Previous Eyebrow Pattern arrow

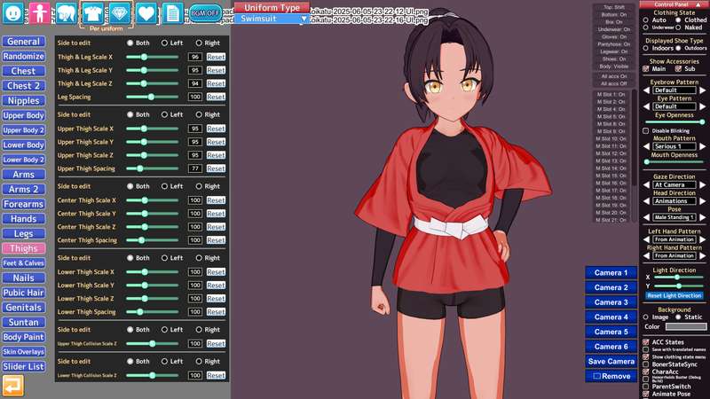tap(647, 90)
